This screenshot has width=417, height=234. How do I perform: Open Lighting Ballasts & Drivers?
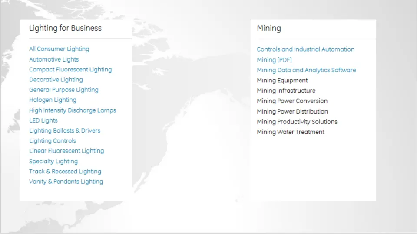pyautogui.click(x=65, y=130)
